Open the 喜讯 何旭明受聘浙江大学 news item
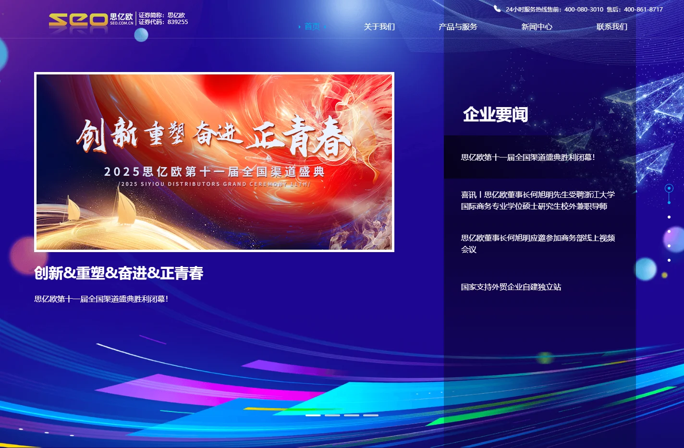684x448 pixels. pyautogui.click(x=537, y=200)
